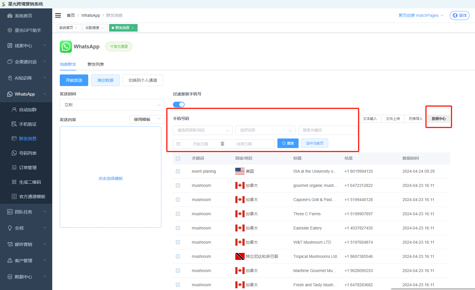Viewport: 475px width, 290px height.
Task: Click the 选中当前页 button
Action: point(315,143)
